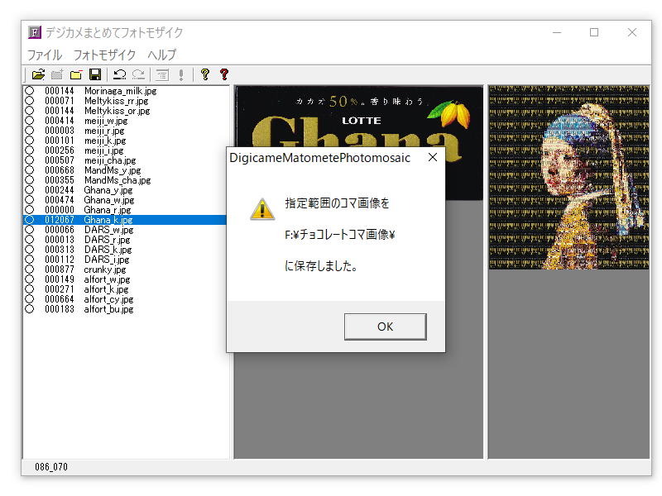
Task: Click the circle icon beside meiji_k.jpg
Action: (x=30, y=141)
